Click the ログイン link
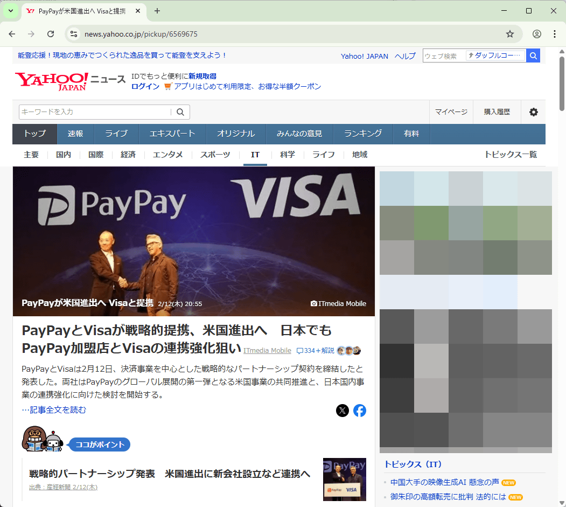The image size is (566, 507). [x=145, y=86]
